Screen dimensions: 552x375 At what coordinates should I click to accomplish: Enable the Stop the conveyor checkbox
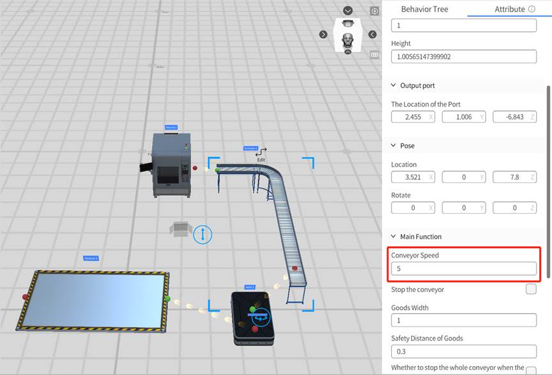531,290
